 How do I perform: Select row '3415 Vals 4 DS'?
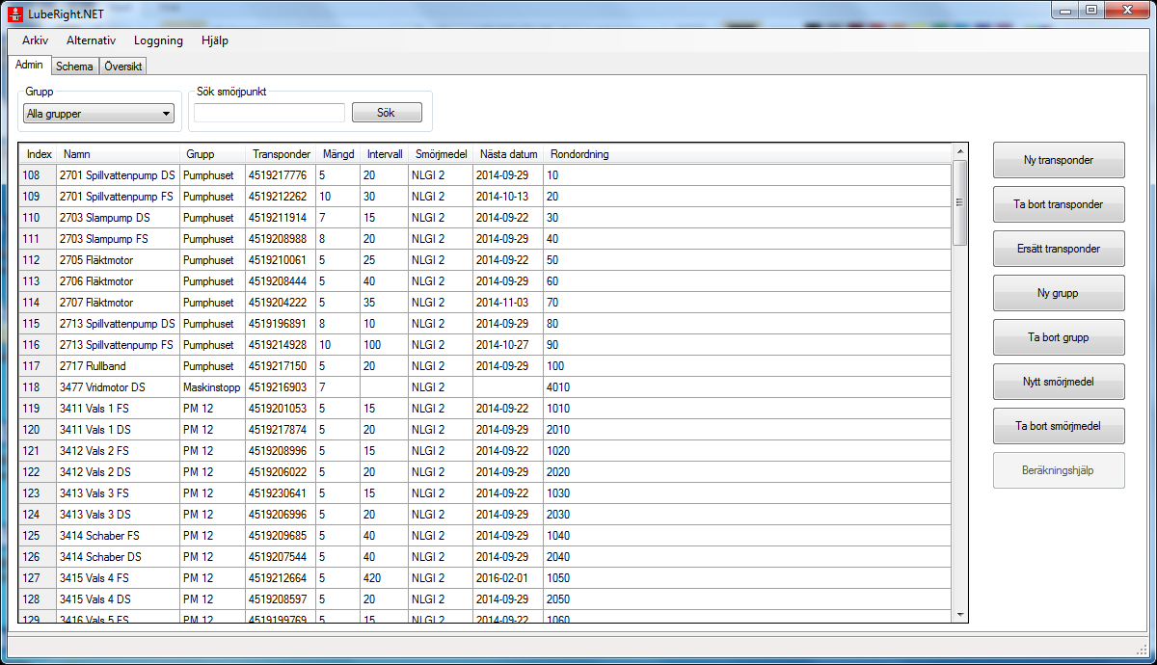tap(485, 599)
